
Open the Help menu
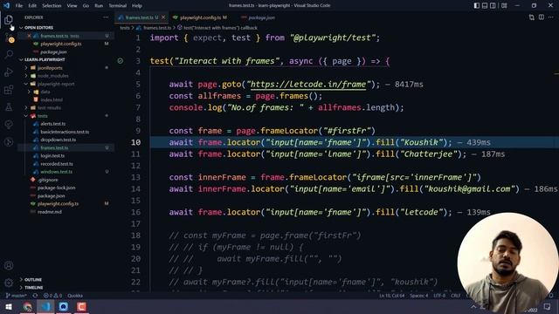point(137,6)
